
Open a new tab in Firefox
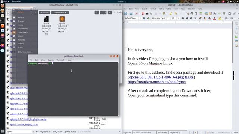point(35,9)
